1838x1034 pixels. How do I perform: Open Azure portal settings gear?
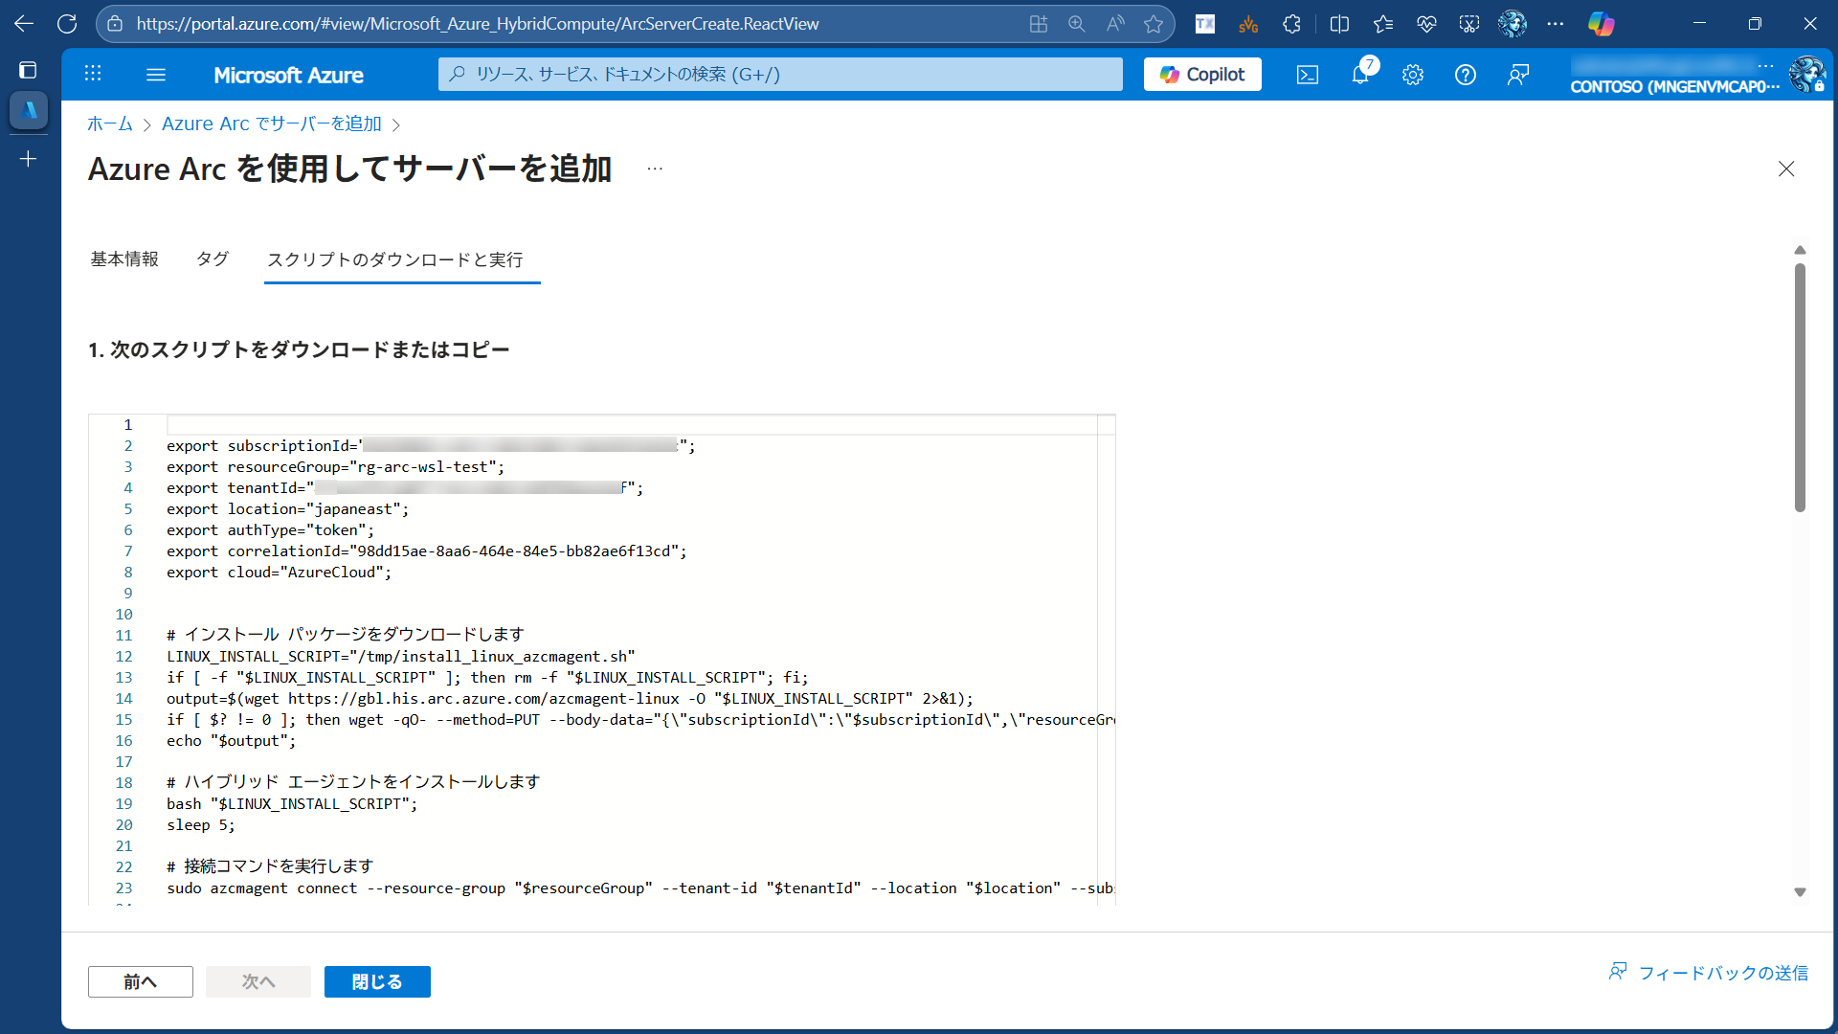click(1413, 74)
